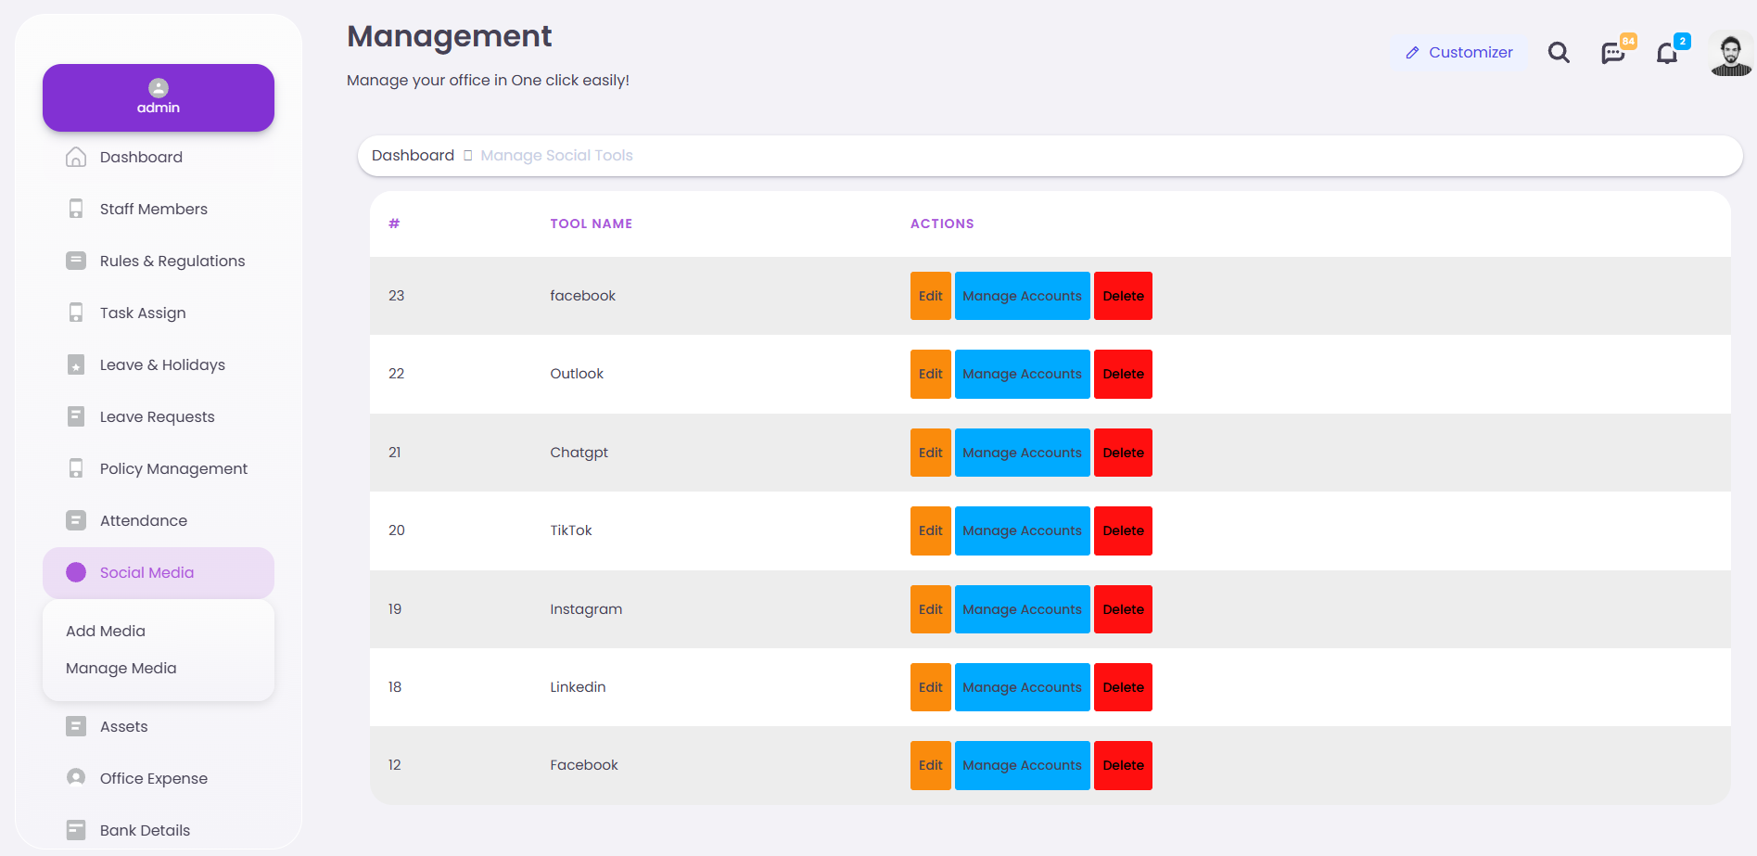Click the Task Assign sidebar icon
Viewport: 1757px width, 856px height.
[x=76, y=313]
